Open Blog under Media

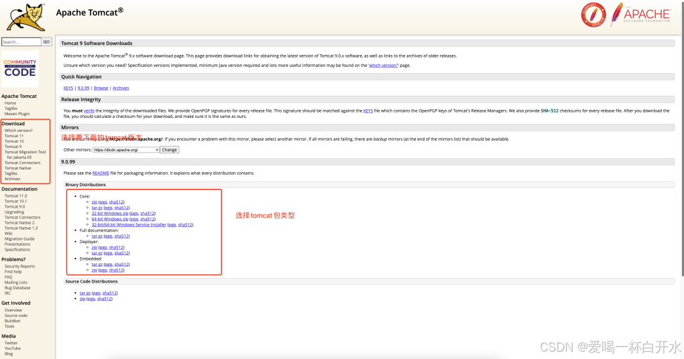tap(9, 354)
